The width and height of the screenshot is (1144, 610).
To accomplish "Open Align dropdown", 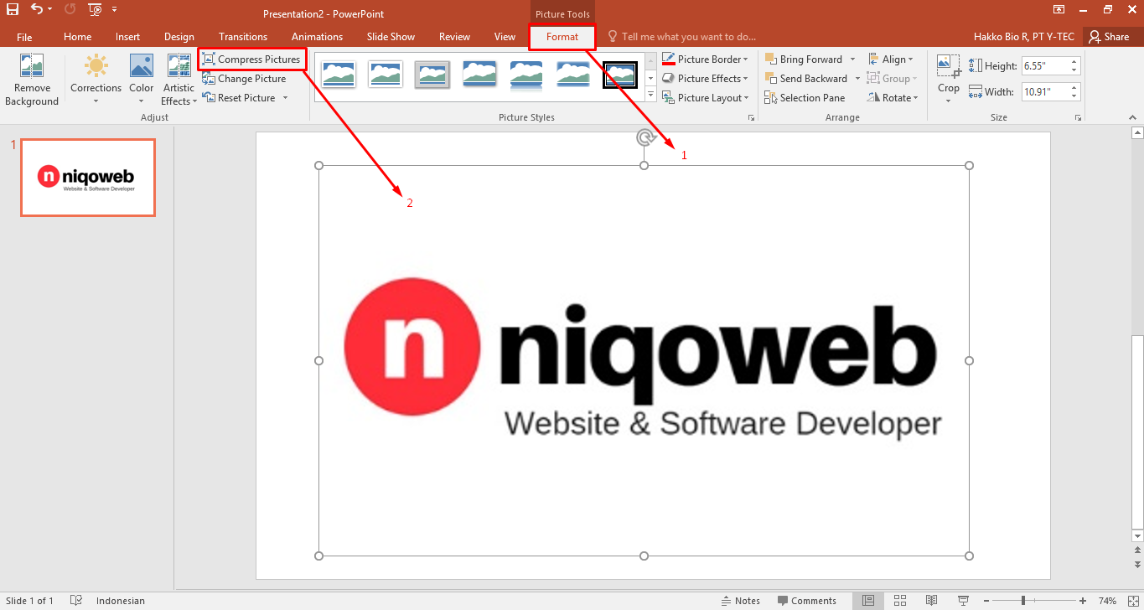I will coord(891,59).
